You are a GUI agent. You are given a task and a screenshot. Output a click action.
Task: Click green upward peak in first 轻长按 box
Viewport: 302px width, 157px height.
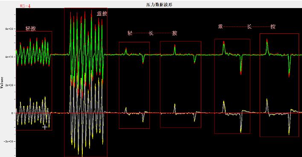point(126,51)
